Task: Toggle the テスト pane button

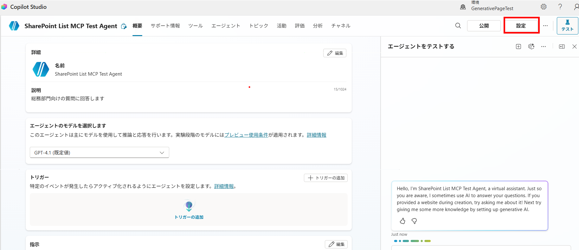Action: [x=567, y=26]
